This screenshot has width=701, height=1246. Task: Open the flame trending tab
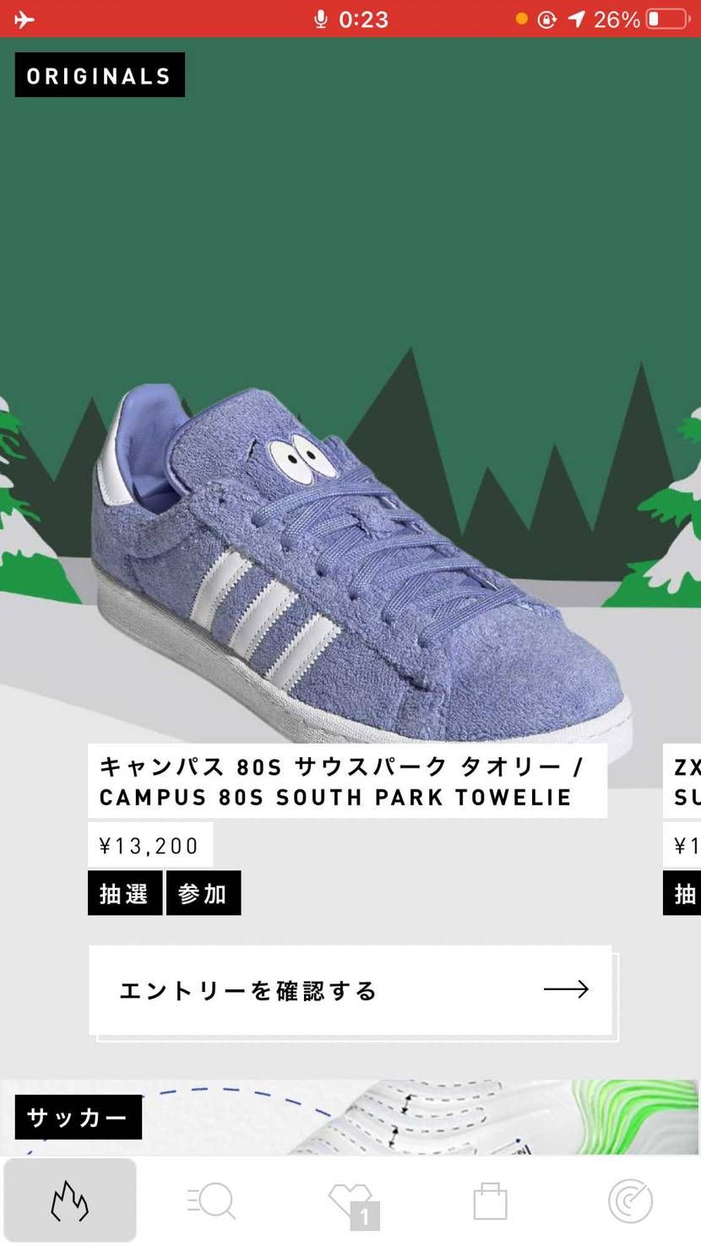click(x=69, y=1200)
